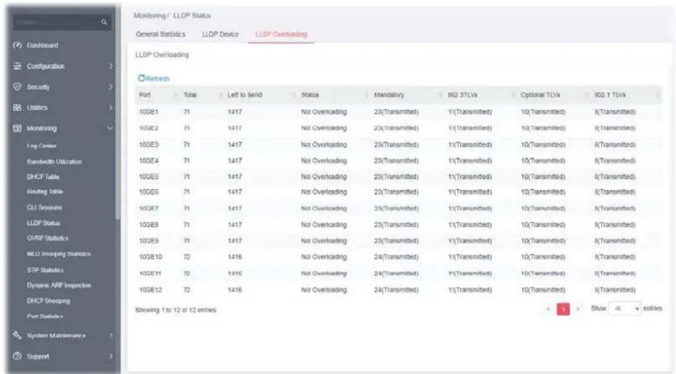Select the 10GE1 port cell
Image resolution: width=676 pixels, height=374 pixels.
click(x=149, y=112)
